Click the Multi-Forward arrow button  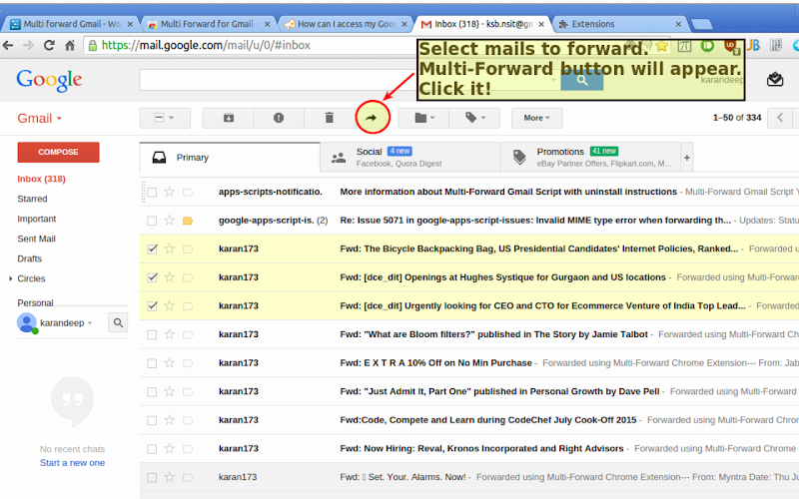(x=372, y=118)
